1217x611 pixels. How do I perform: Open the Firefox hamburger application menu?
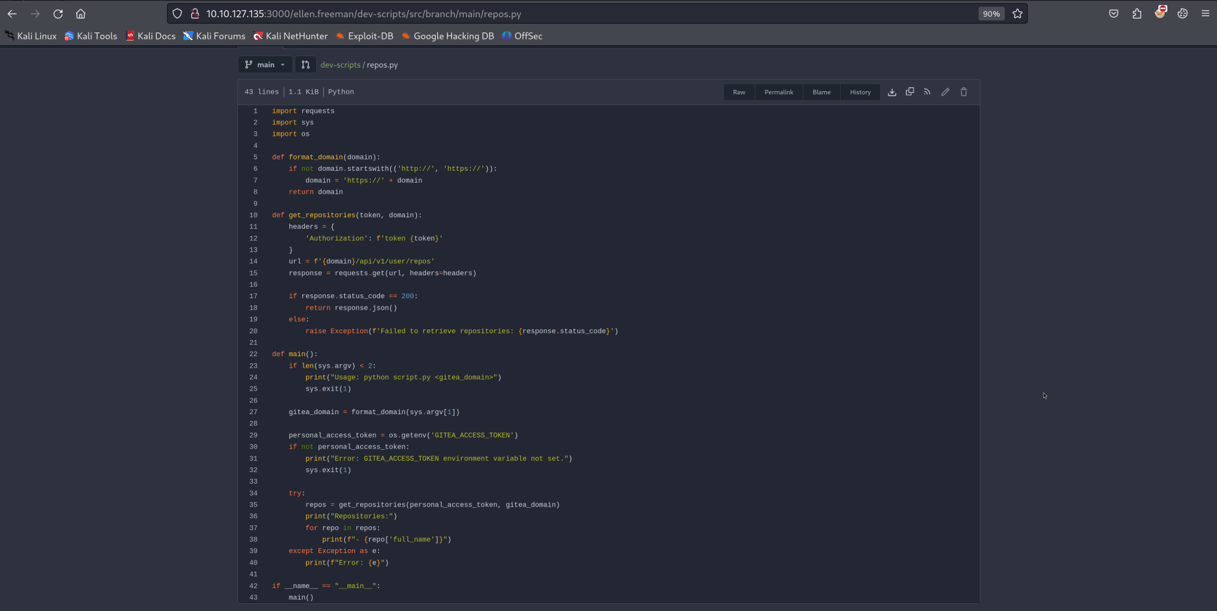pyautogui.click(x=1205, y=14)
